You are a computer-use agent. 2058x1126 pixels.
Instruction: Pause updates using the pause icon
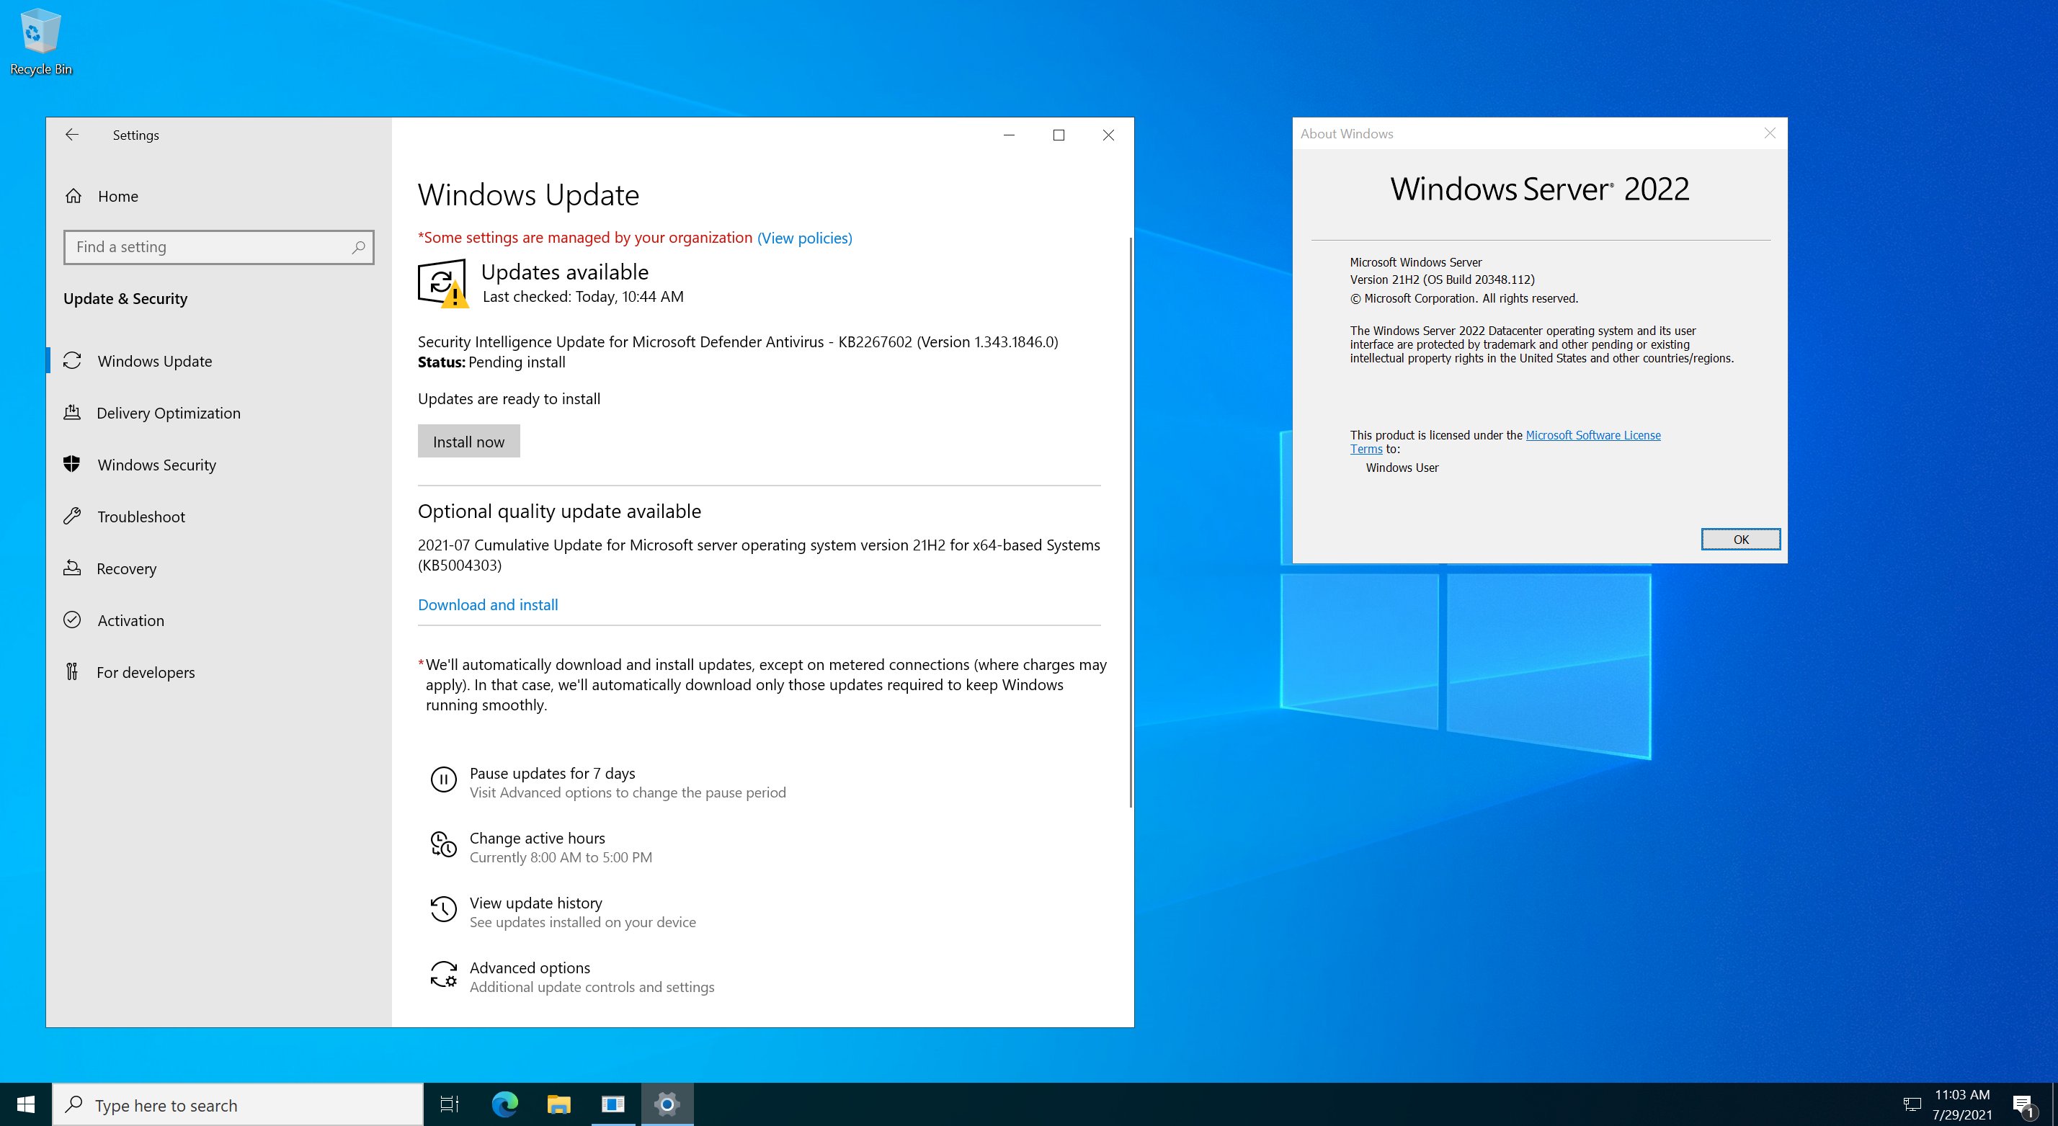(x=444, y=780)
